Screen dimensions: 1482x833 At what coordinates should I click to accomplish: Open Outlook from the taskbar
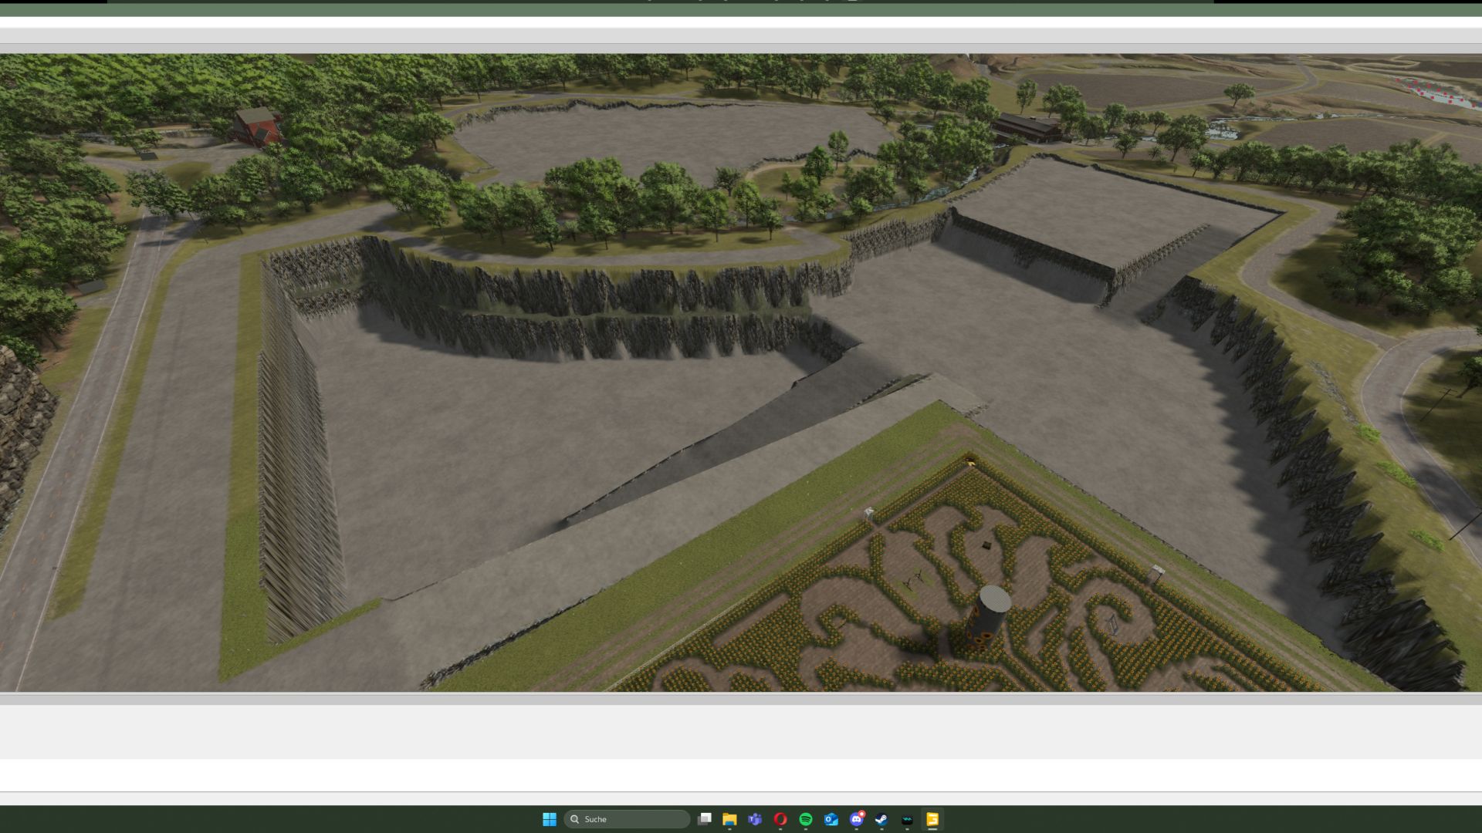click(831, 819)
